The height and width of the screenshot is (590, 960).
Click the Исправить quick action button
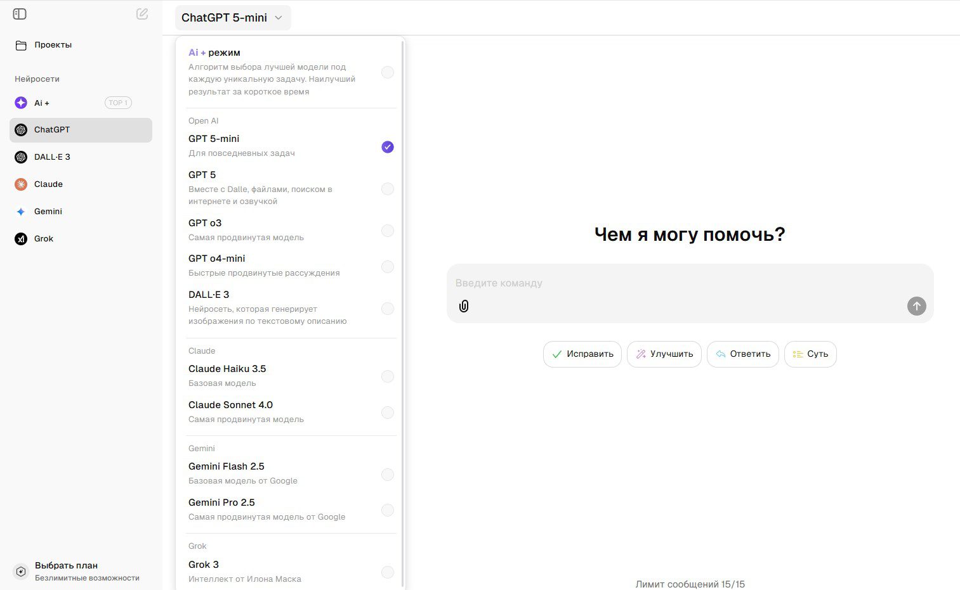(582, 354)
